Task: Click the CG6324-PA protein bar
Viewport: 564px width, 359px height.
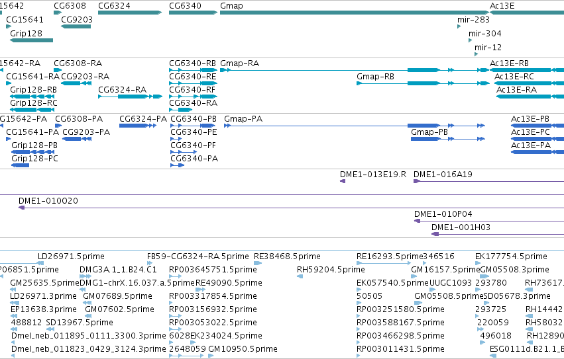Action: (138, 126)
